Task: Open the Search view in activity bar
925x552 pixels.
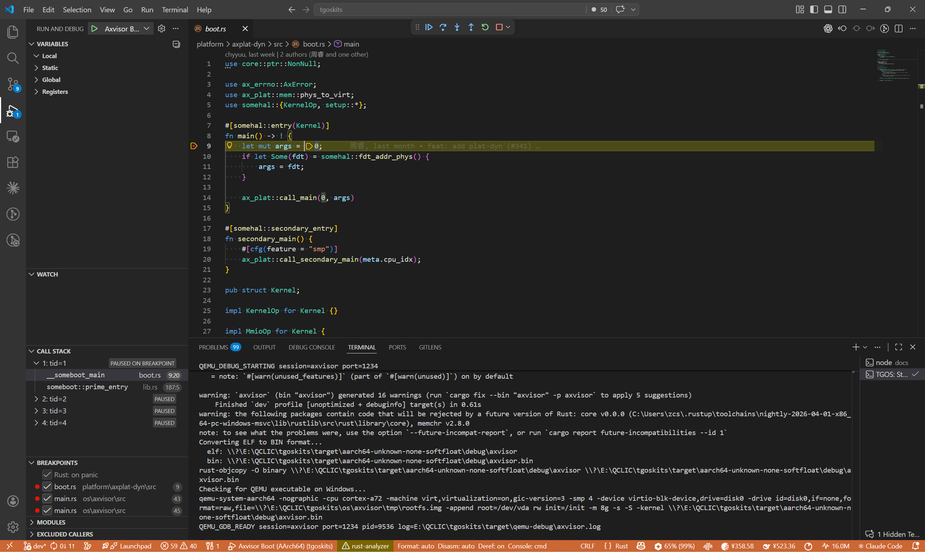Action: click(x=13, y=58)
